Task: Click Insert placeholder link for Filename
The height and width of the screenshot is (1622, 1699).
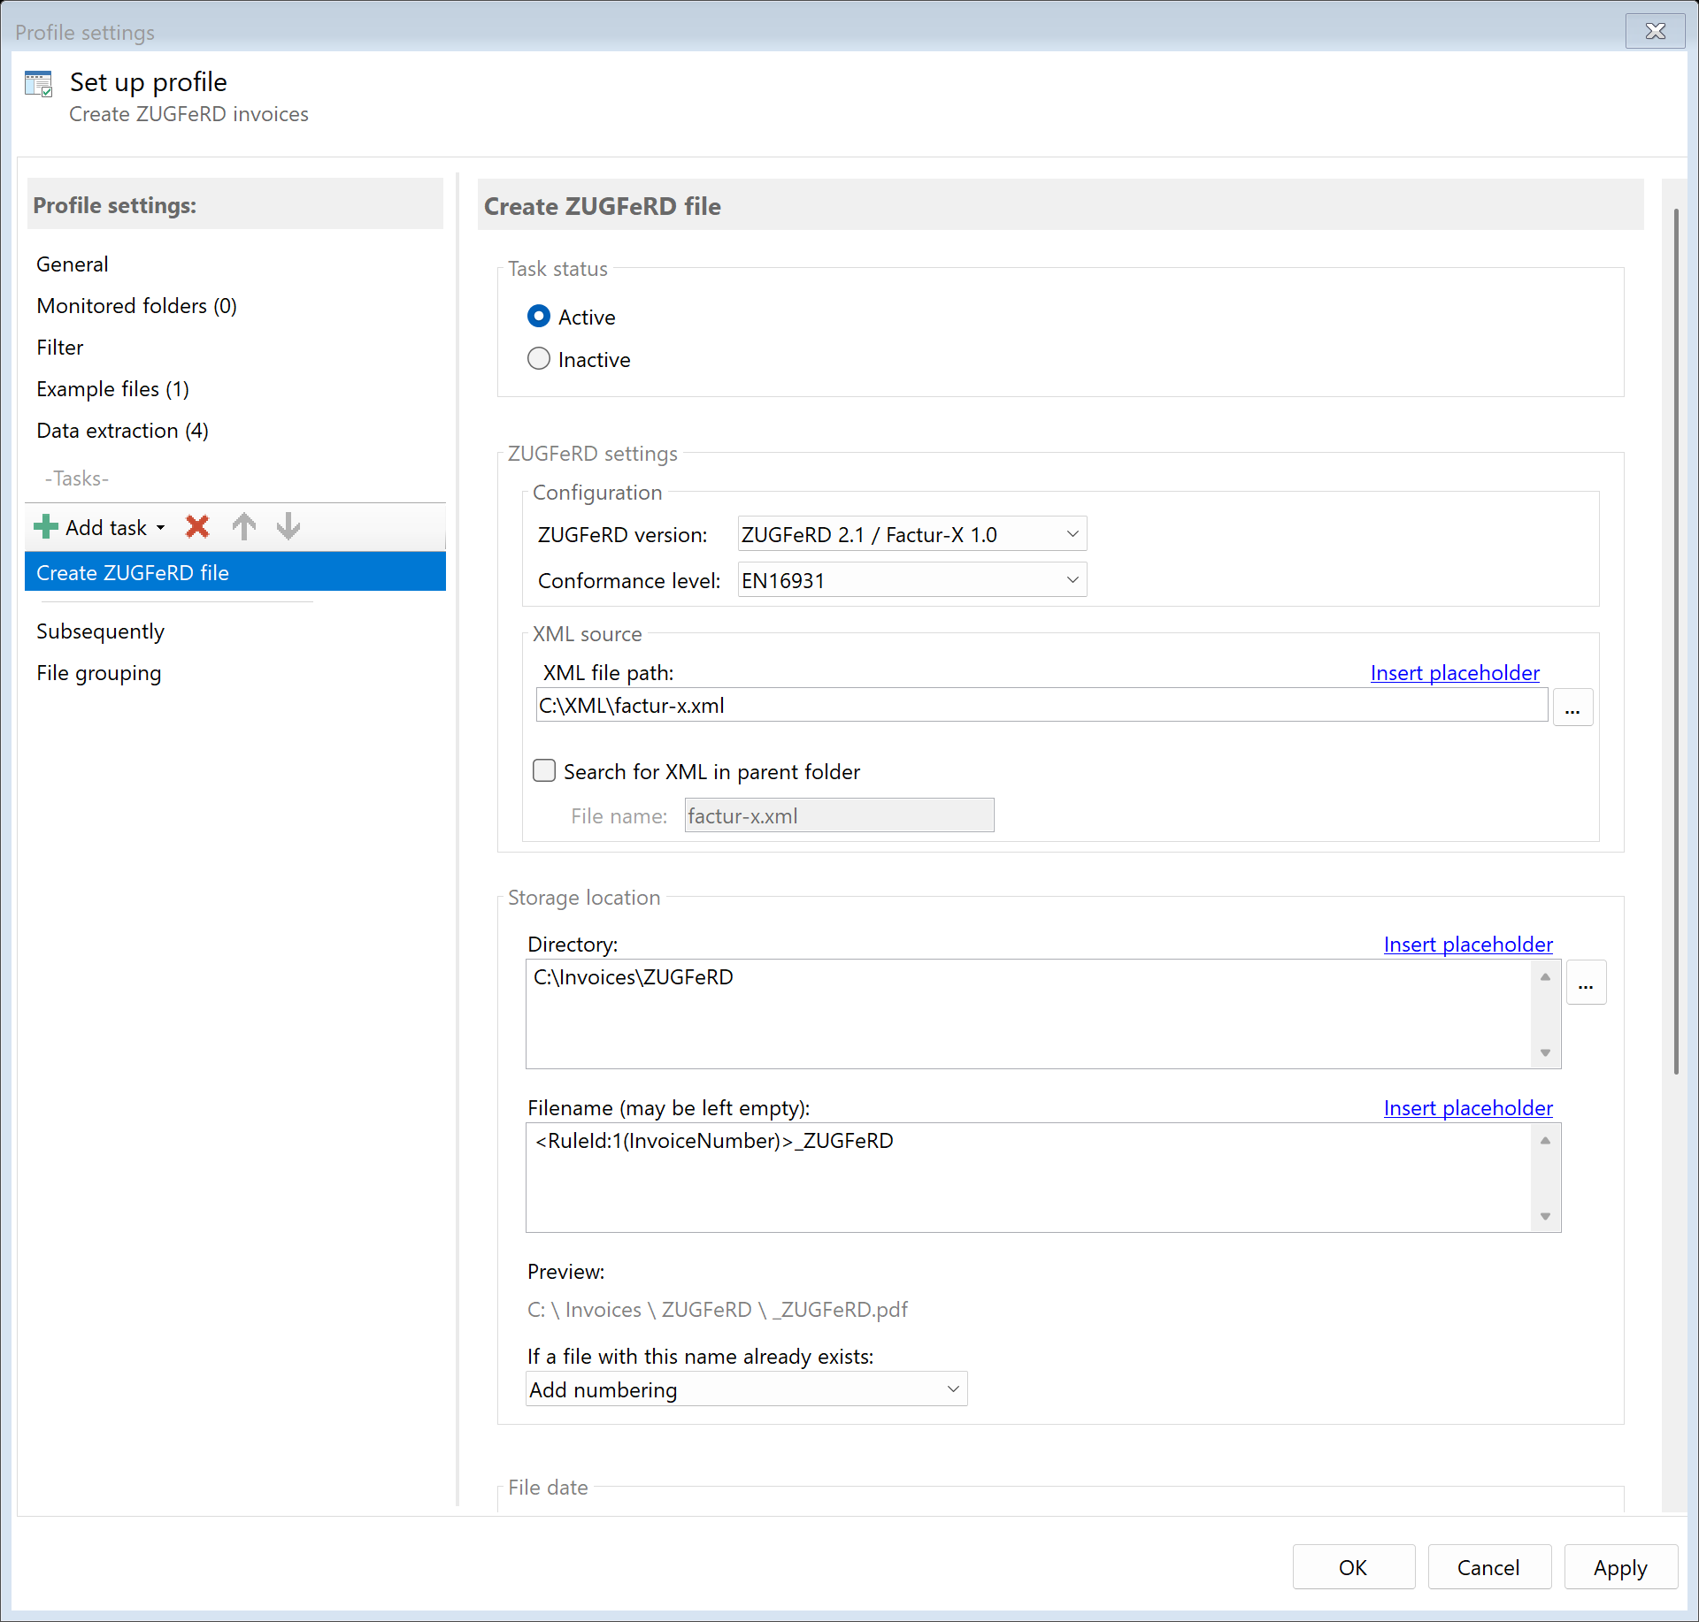Action: point(1467,1108)
